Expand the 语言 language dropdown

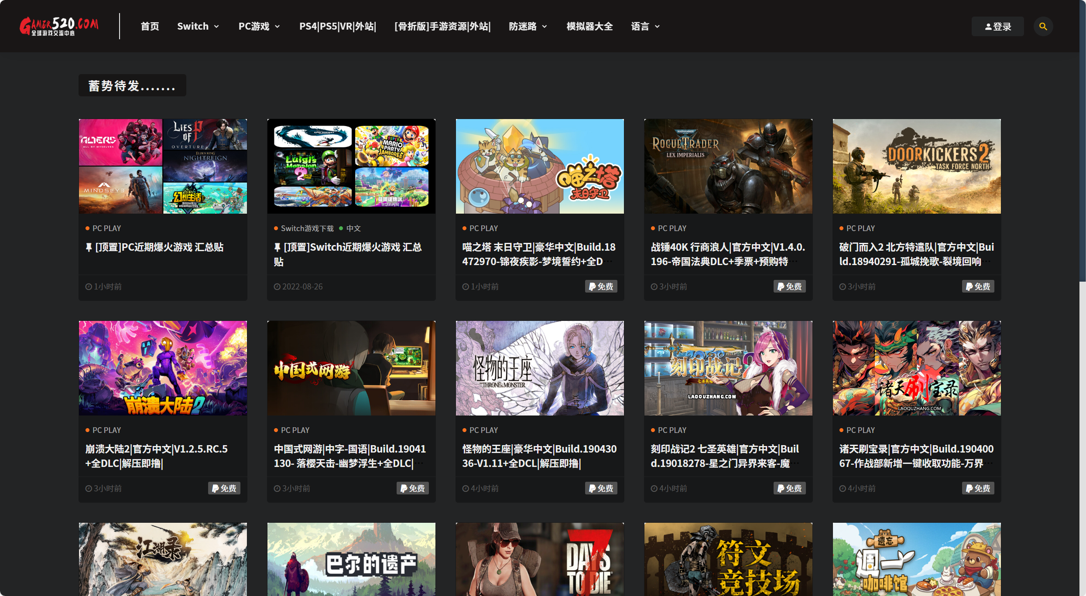tap(645, 26)
